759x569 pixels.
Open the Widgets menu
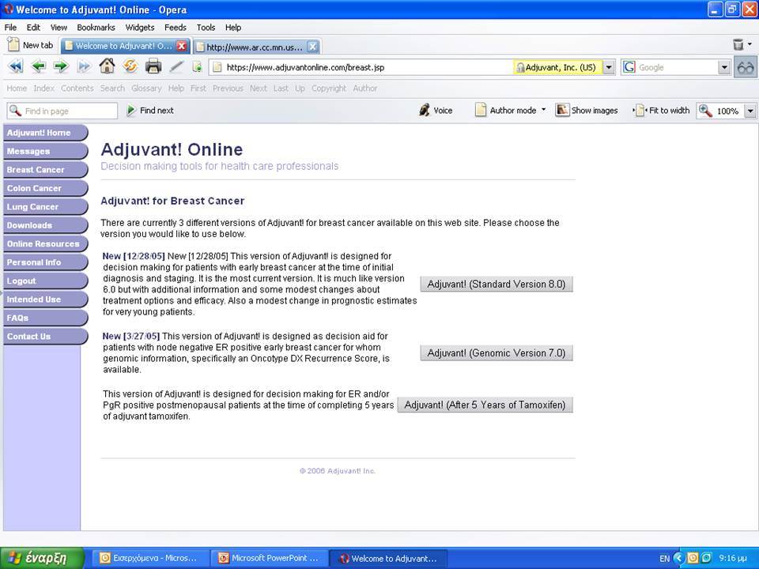[x=140, y=28]
